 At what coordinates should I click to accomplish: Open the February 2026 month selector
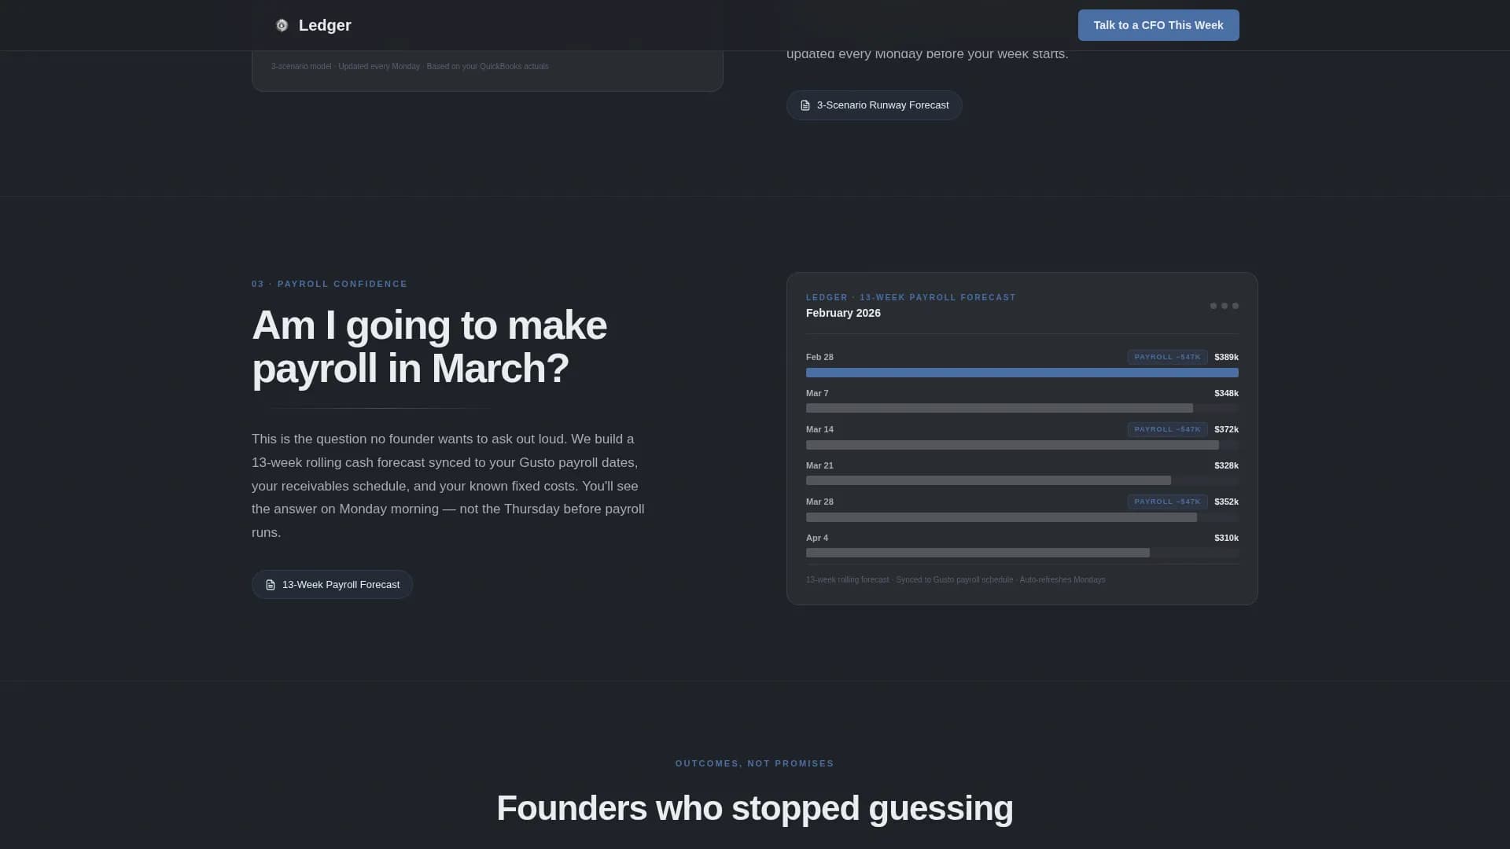(842, 313)
